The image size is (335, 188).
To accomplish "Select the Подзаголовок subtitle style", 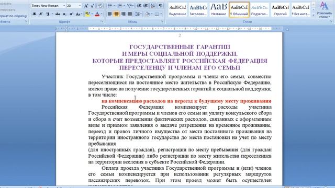I will pyautogui.click(x=260, y=10).
